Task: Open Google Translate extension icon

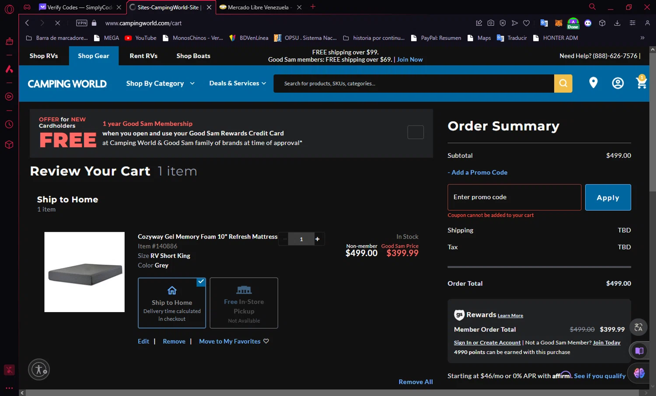Action: [x=544, y=23]
